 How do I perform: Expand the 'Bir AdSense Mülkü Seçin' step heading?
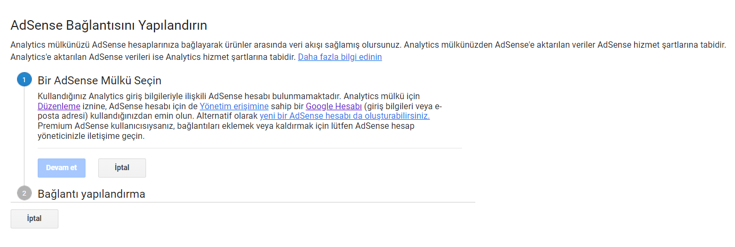99,81
